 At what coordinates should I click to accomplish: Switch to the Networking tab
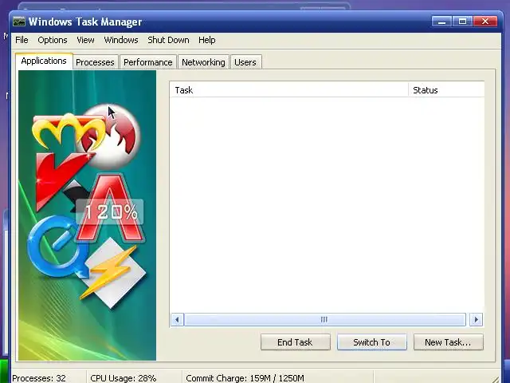pyautogui.click(x=203, y=62)
